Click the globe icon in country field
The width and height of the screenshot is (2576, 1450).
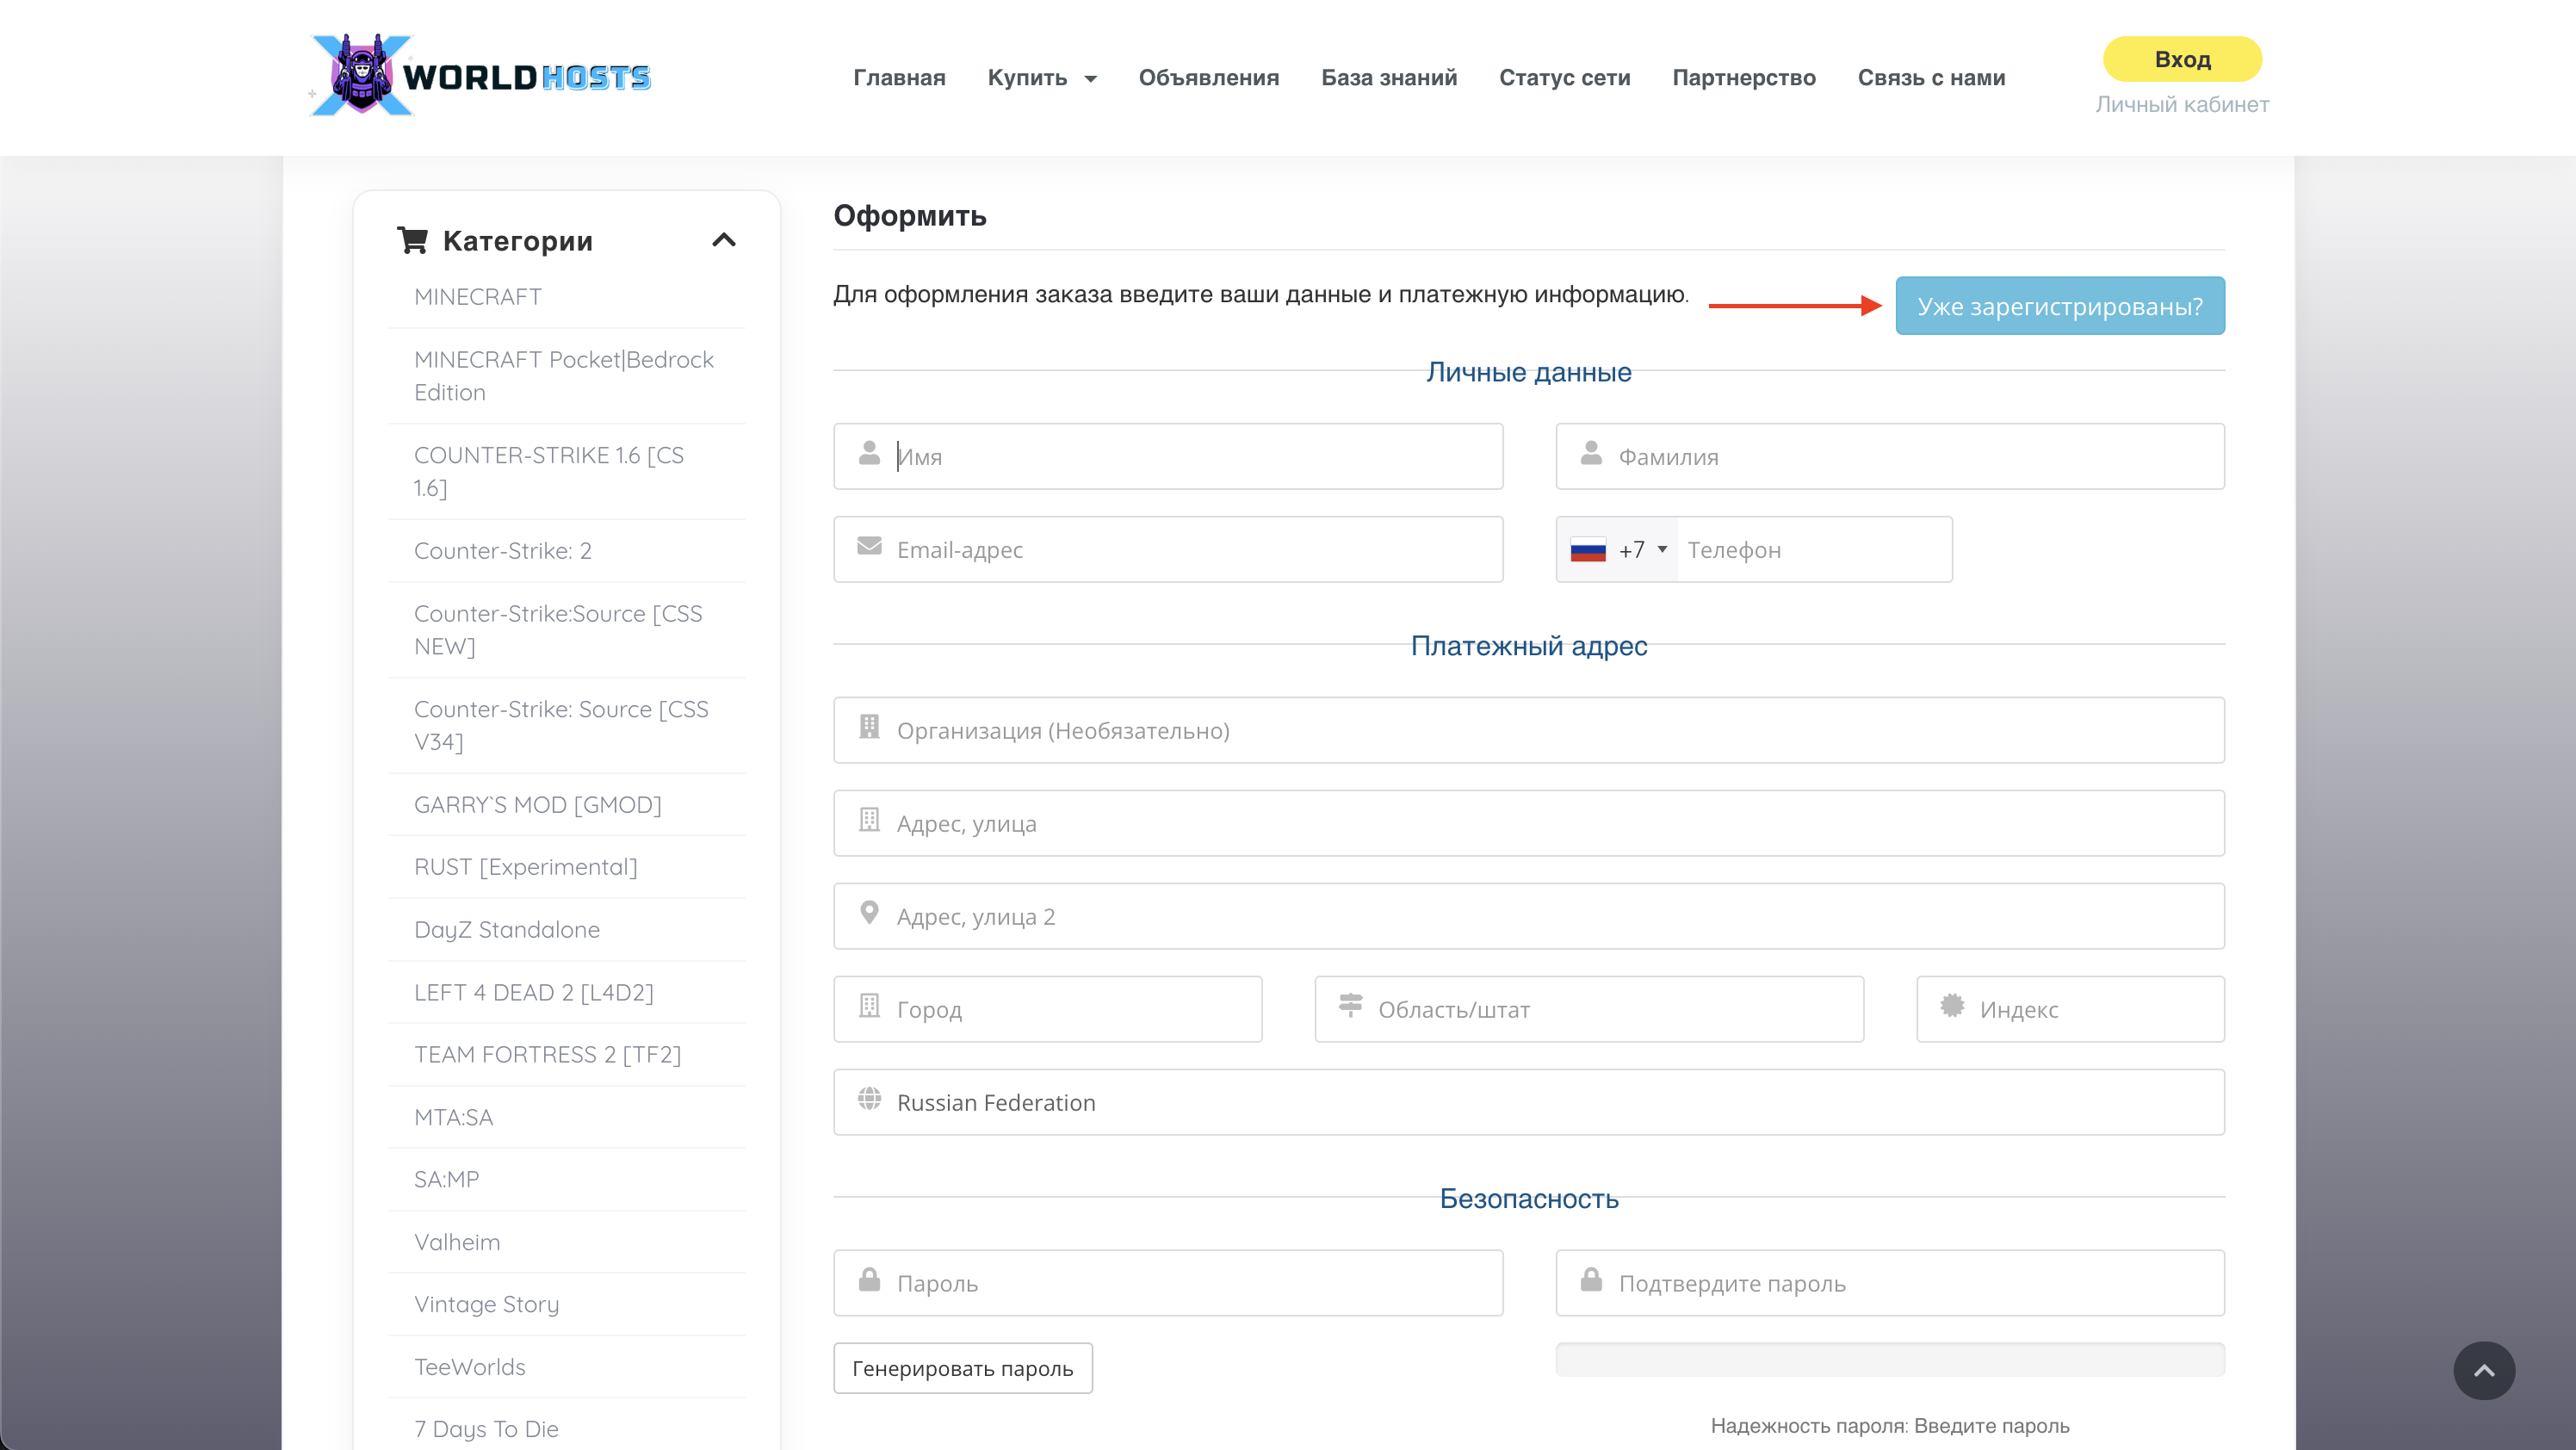coord(869,1099)
